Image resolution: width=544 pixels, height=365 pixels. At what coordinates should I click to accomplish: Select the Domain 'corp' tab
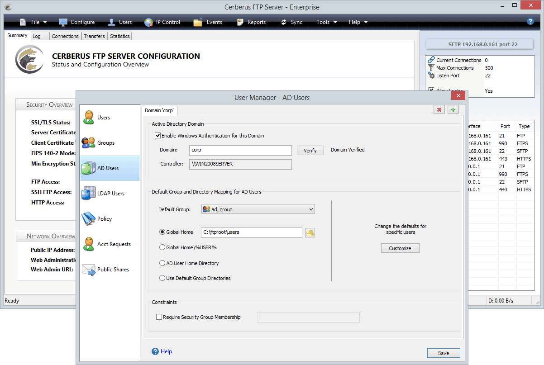point(160,110)
